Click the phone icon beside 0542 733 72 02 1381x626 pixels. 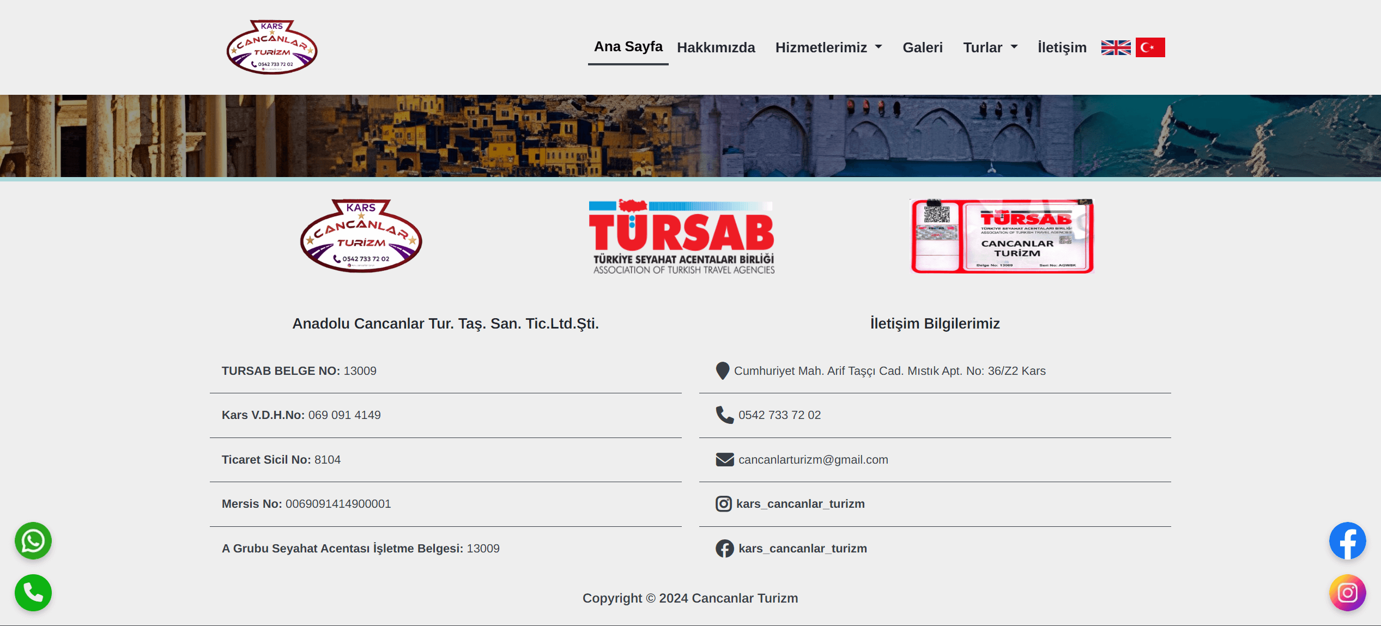pyautogui.click(x=725, y=415)
